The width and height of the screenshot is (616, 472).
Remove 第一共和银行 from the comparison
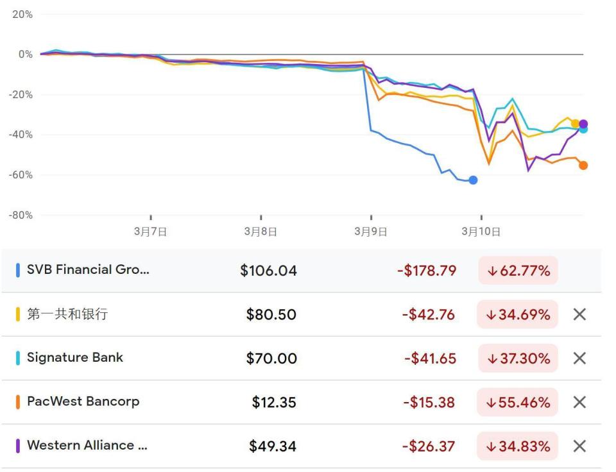579,314
